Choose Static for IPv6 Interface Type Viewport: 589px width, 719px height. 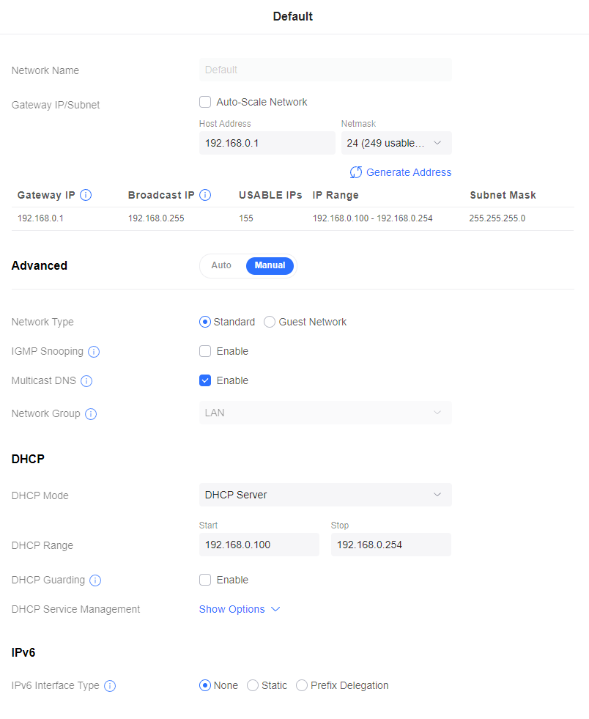(x=253, y=685)
